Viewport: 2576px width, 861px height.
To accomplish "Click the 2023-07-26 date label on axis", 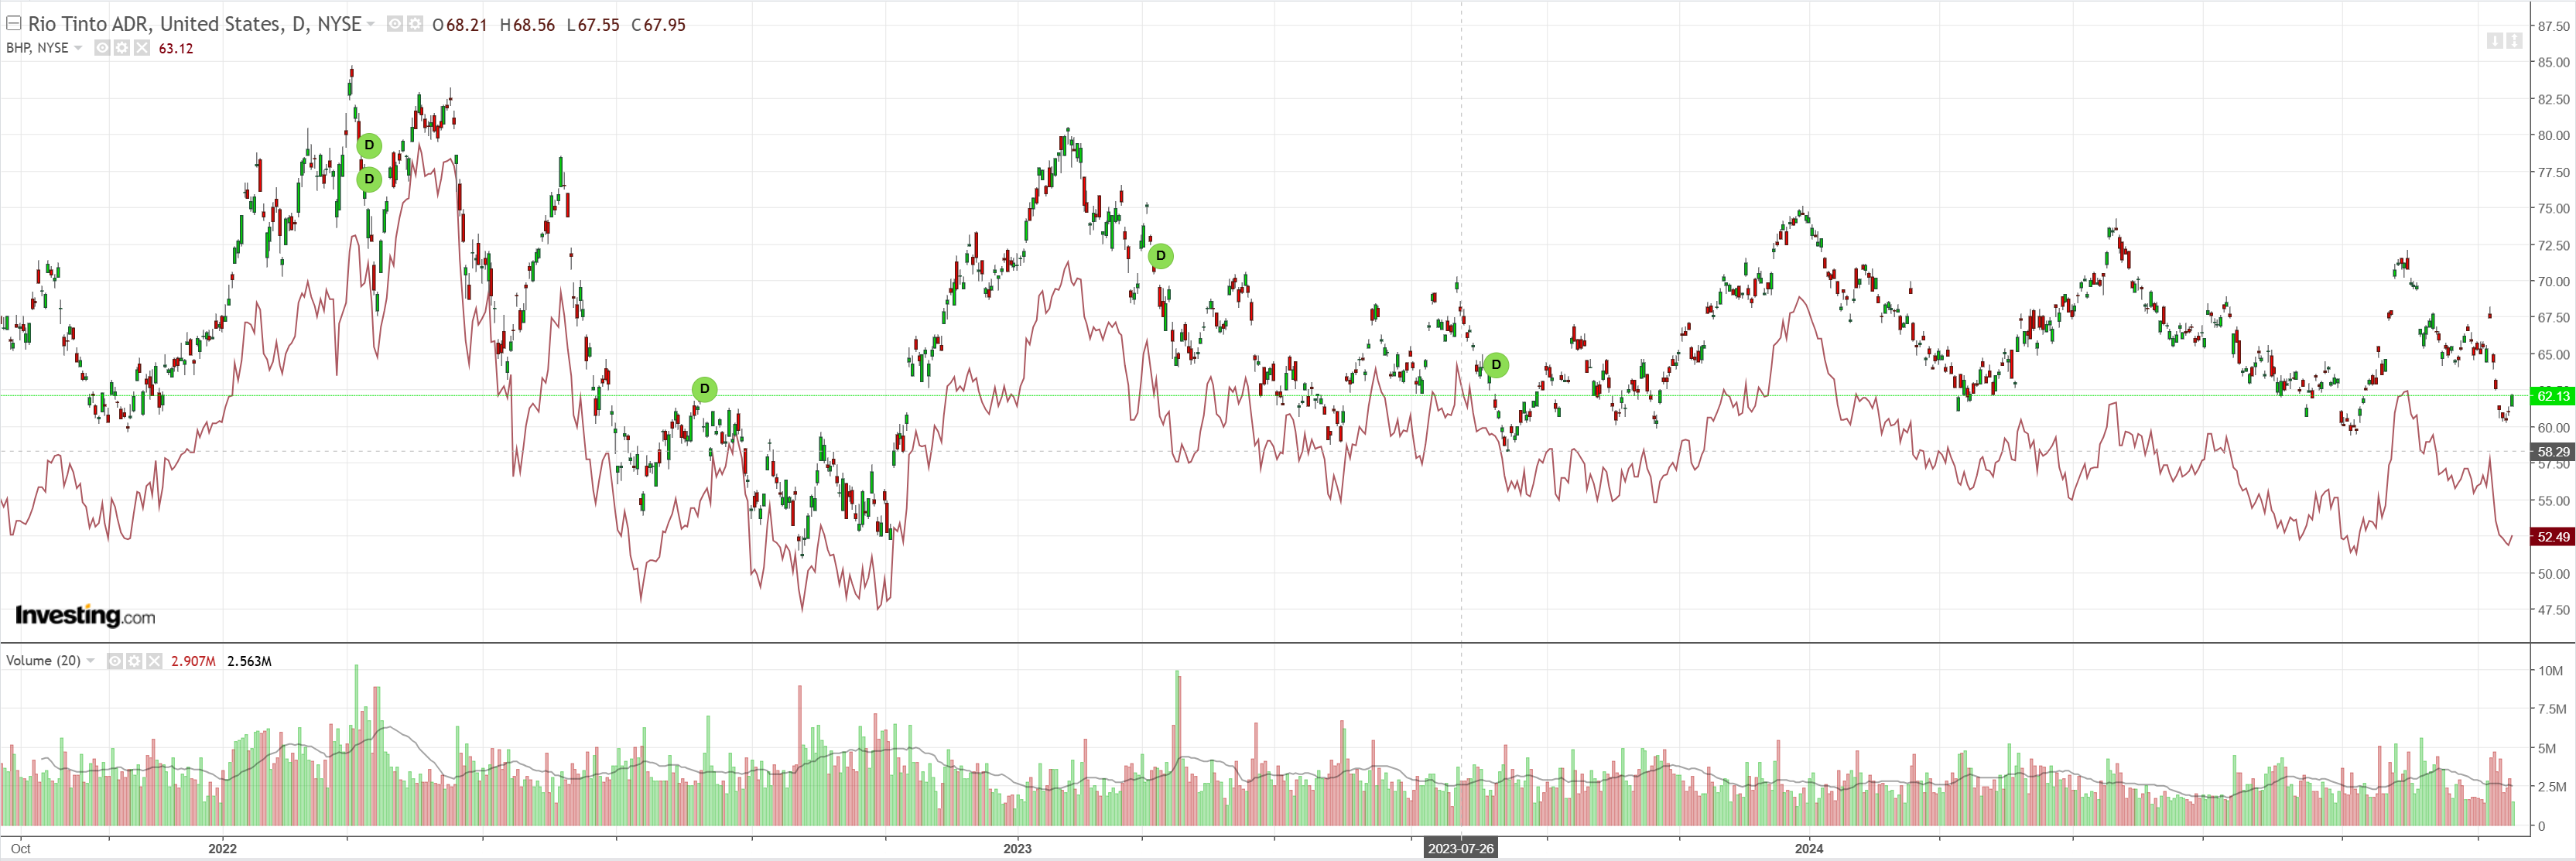I will [1460, 849].
